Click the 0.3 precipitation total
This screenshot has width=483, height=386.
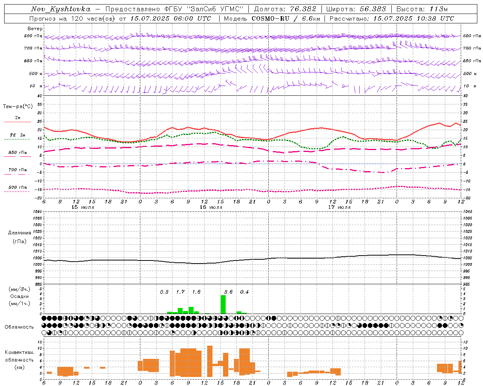point(164,292)
